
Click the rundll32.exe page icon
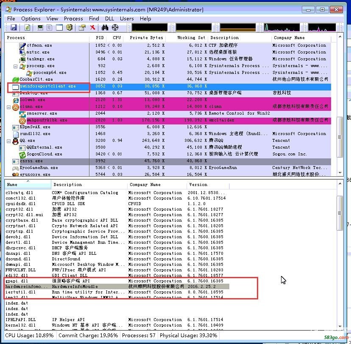pyautogui.click(x=16, y=134)
